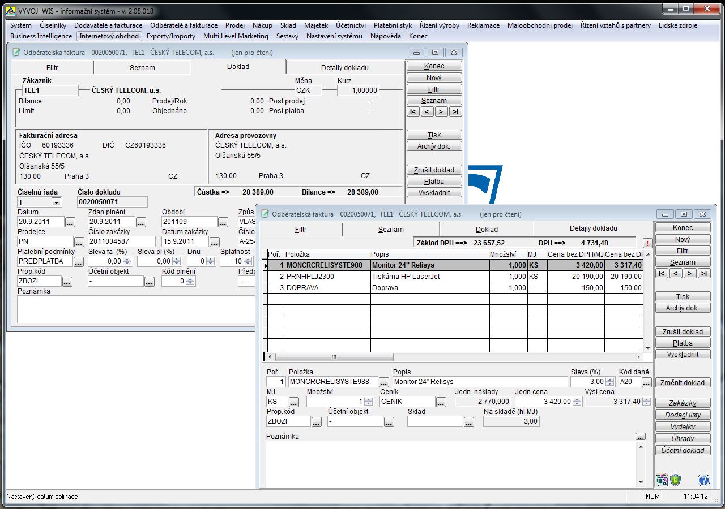The width and height of the screenshot is (725, 509).
Task: Open the Účetnictví menu
Action: [351, 25]
